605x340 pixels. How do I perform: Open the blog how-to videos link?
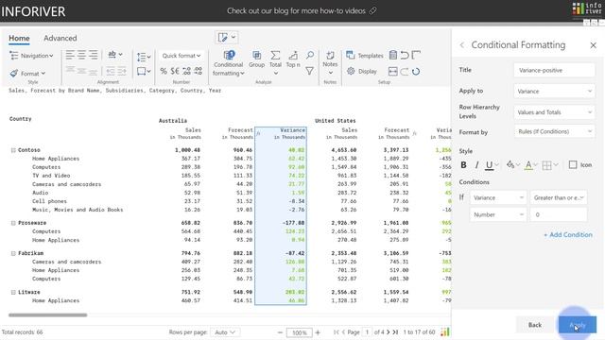tap(302, 10)
